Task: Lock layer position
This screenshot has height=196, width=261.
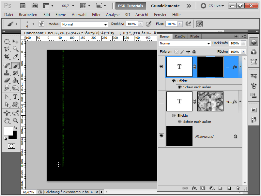Action: pos(188,52)
